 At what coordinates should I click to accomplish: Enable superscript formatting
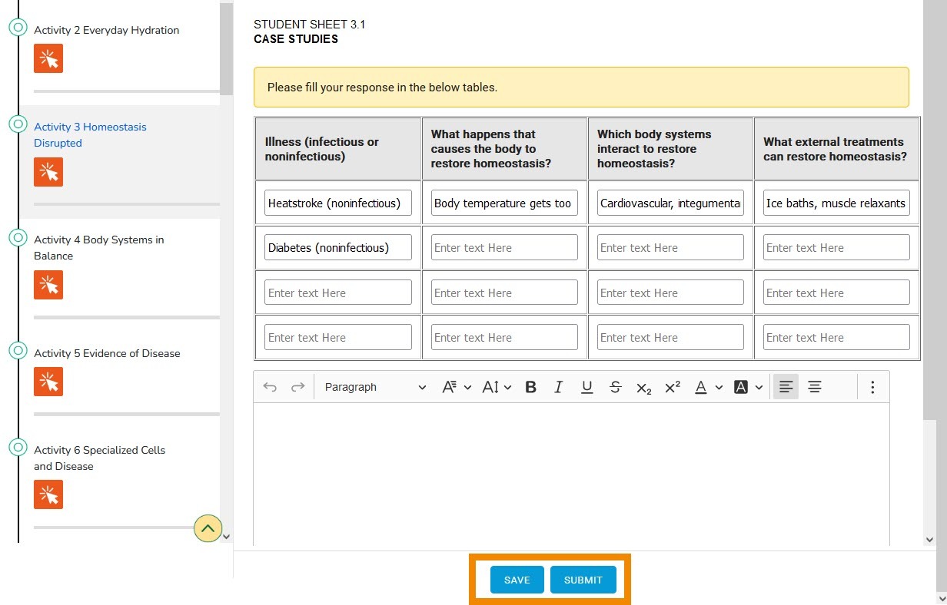coord(673,387)
